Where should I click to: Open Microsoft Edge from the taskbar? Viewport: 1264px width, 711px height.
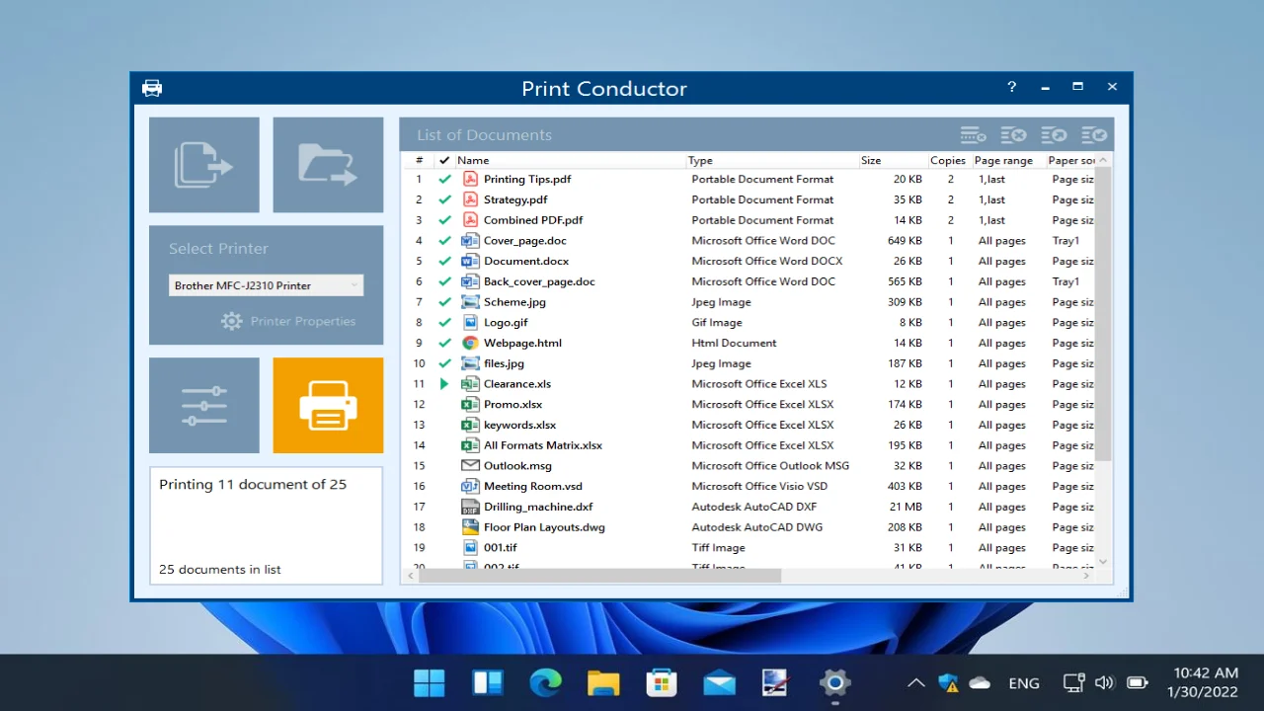click(x=545, y=682)
